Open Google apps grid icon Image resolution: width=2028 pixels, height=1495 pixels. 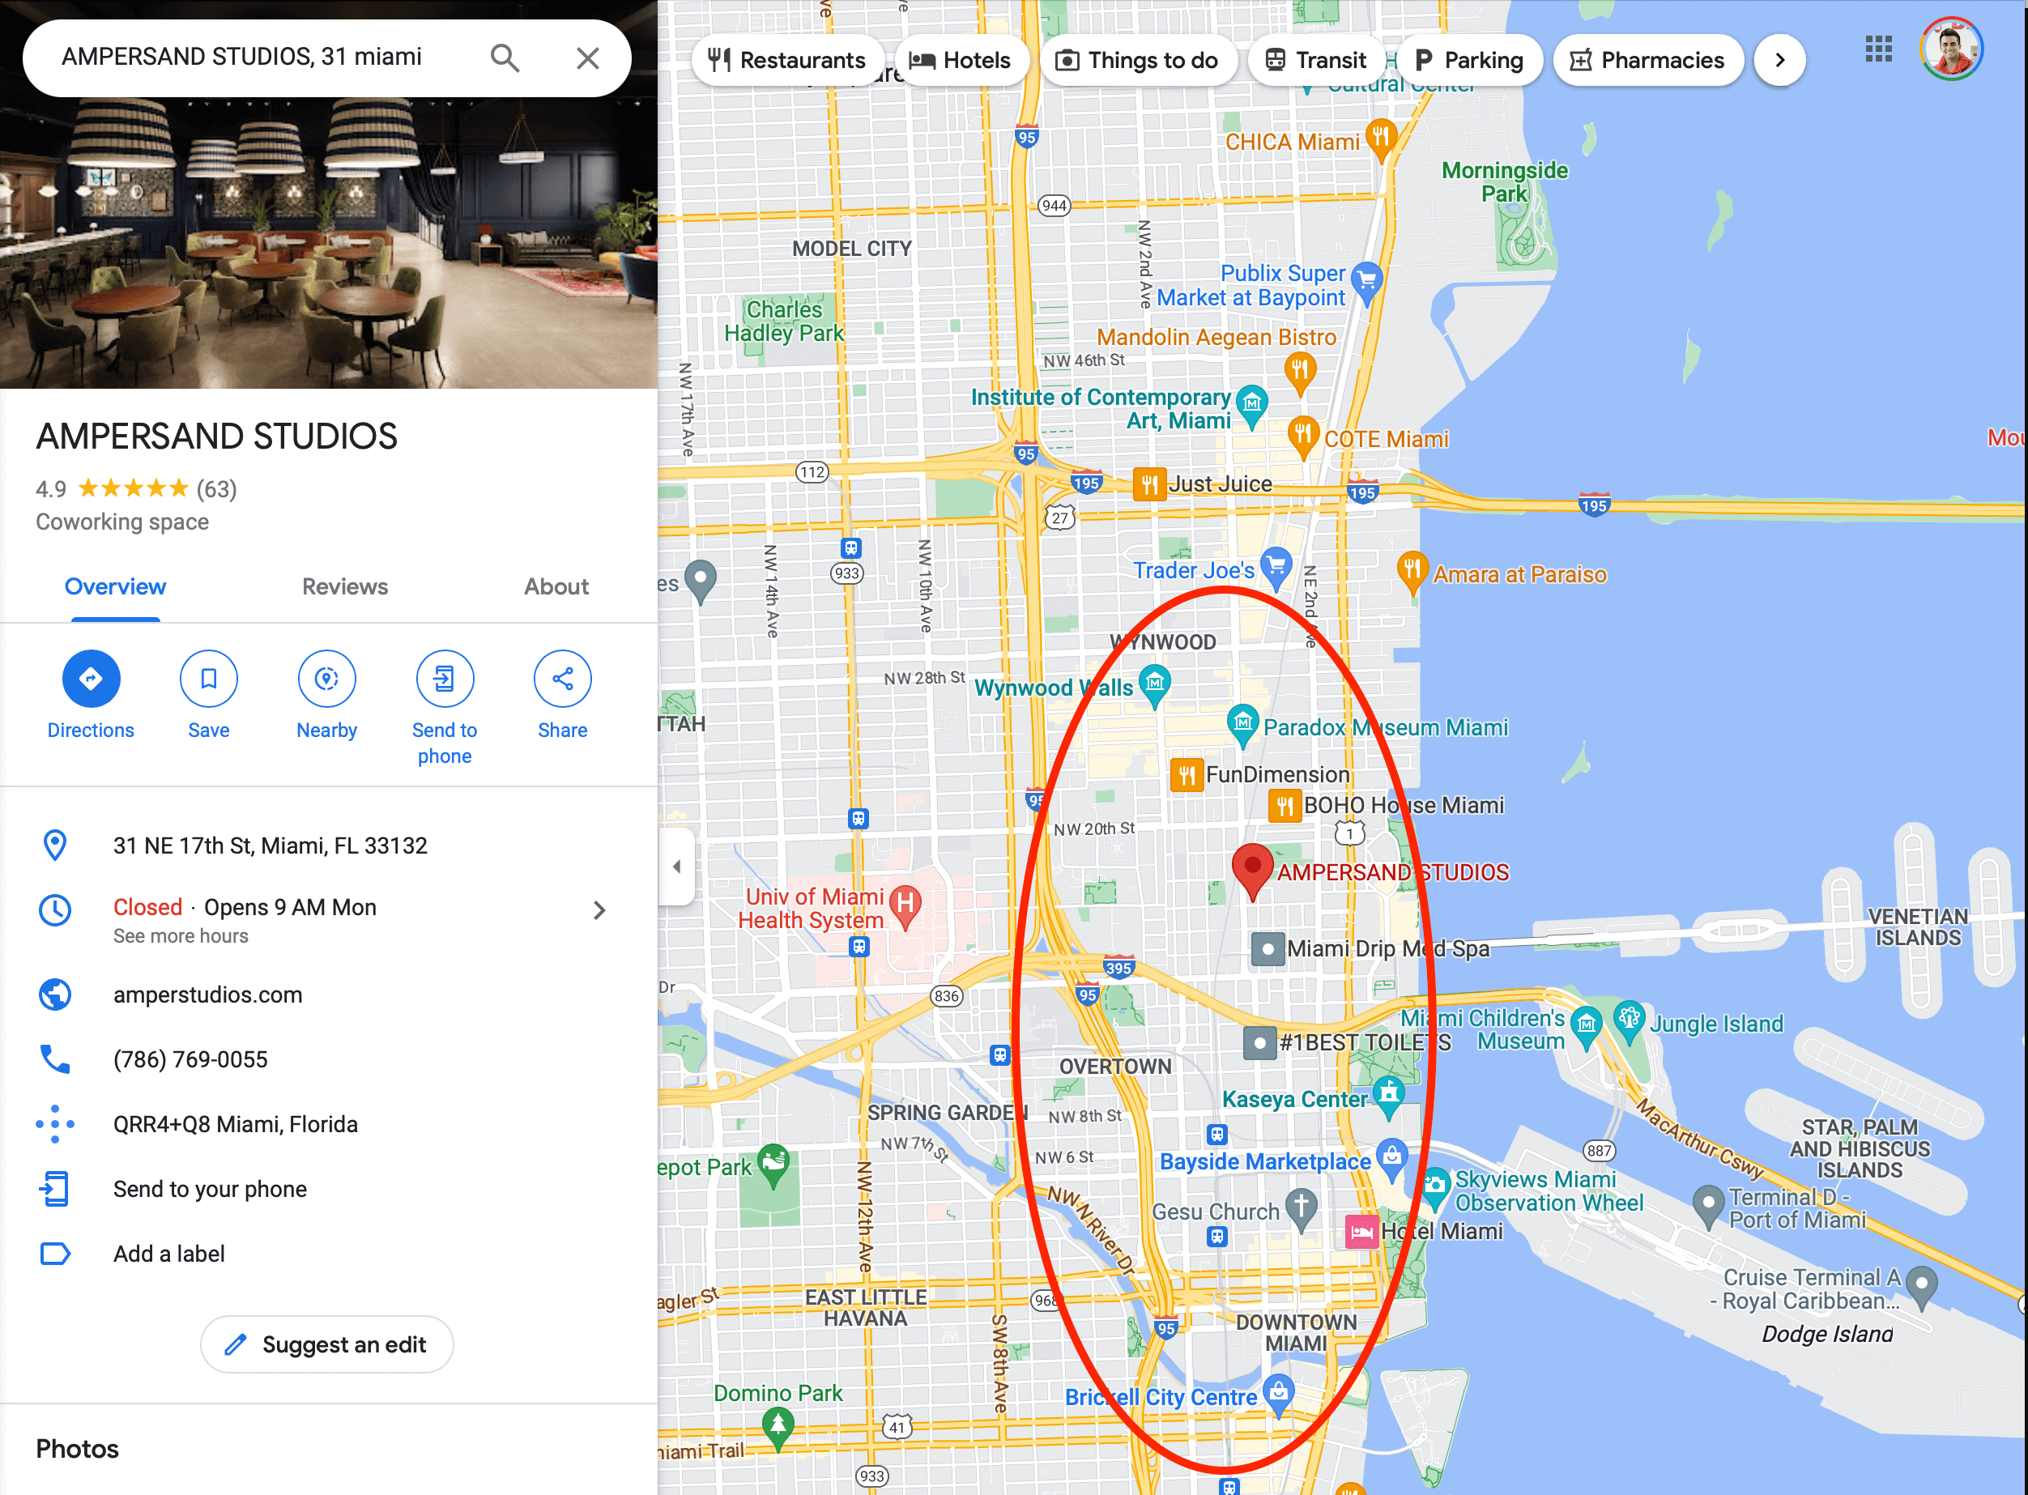click(1879, 49)
